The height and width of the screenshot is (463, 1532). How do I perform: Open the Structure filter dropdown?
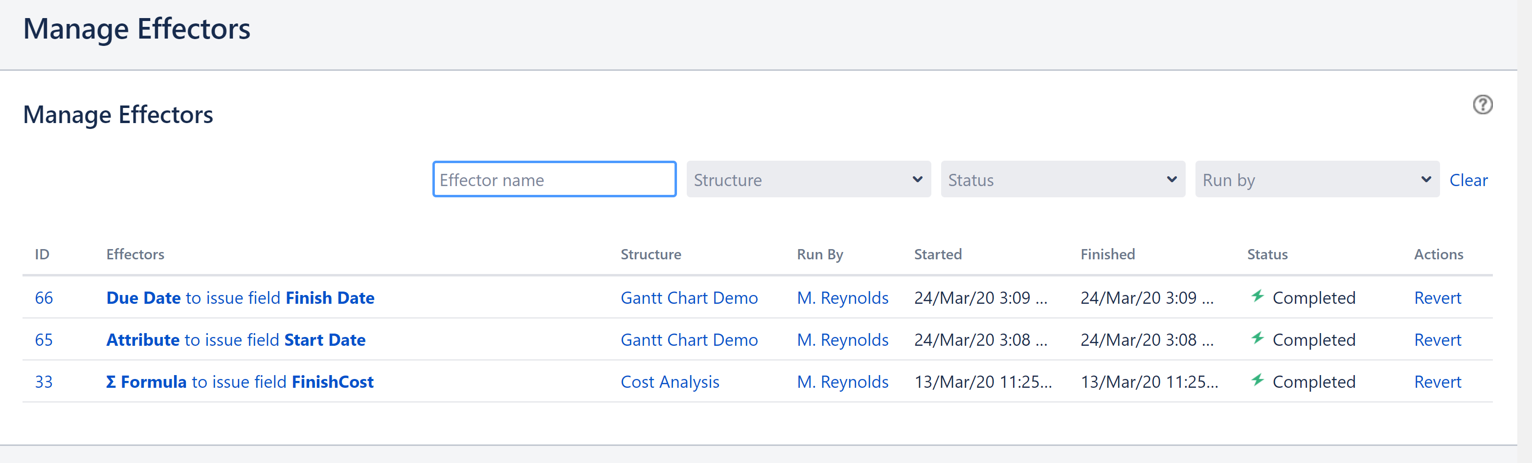coord(808,179)
